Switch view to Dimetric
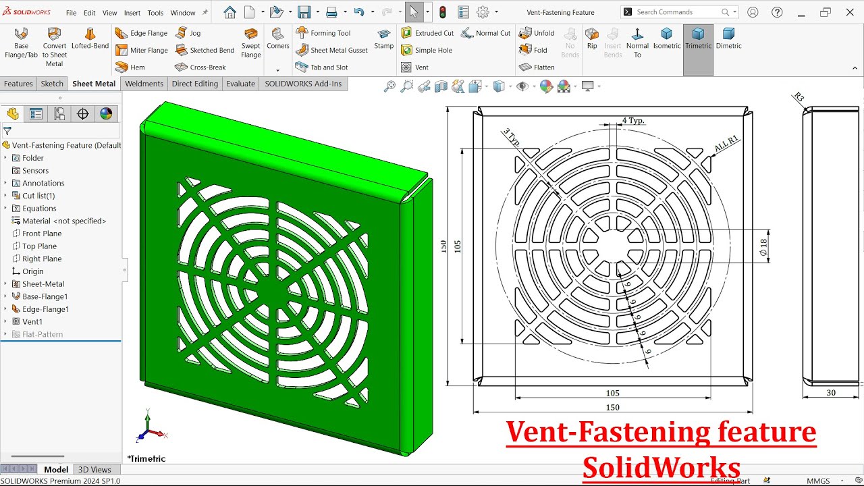 point(729,39)
